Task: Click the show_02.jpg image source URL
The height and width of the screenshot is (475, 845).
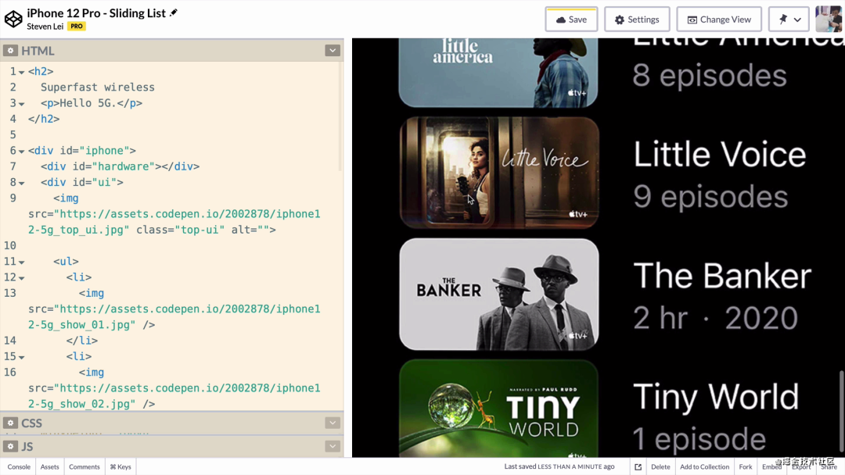Action: [x=174, y=396]
